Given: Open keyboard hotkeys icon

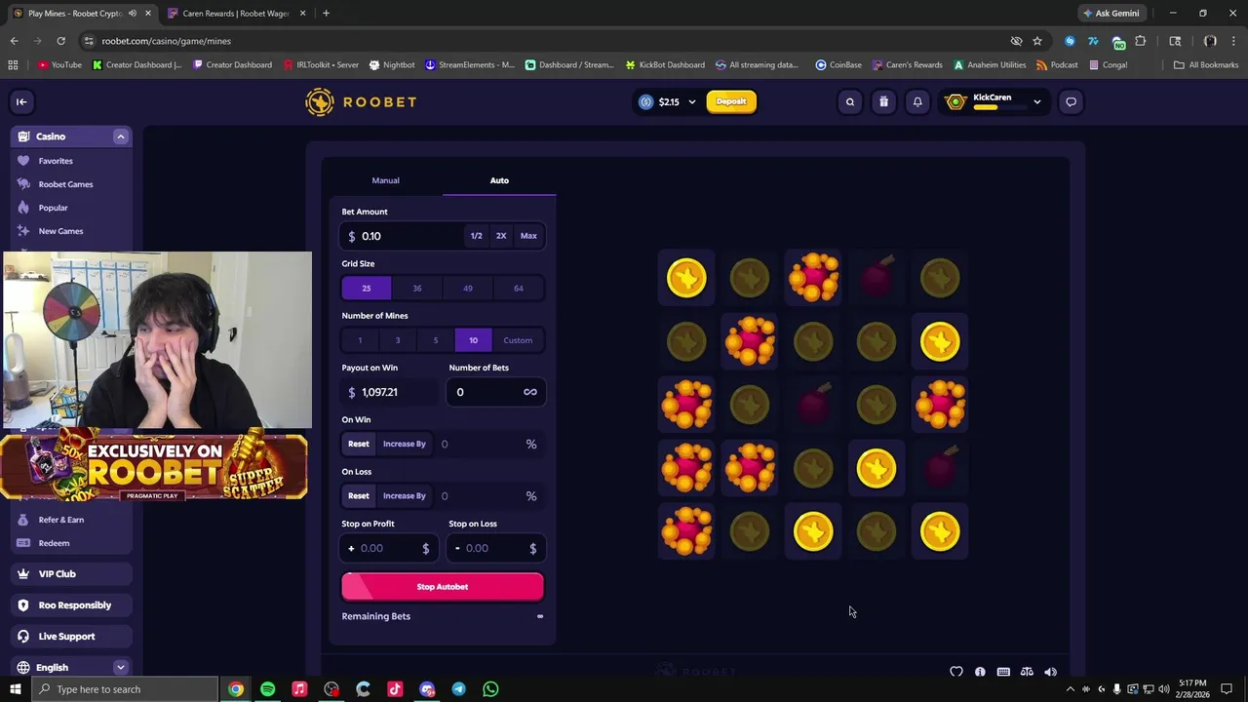Looking at the screenshot, I should tap(1003, 672).
